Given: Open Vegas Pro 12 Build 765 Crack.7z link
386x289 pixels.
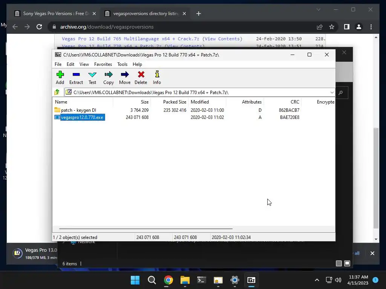Looking at the screenshot, I should click(130, 39).
